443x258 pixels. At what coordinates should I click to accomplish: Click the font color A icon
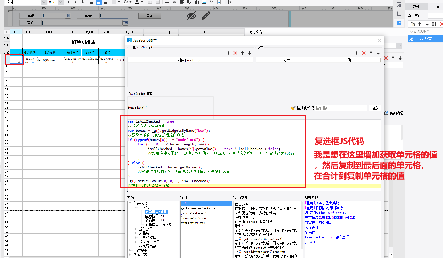tap(137, 2)
